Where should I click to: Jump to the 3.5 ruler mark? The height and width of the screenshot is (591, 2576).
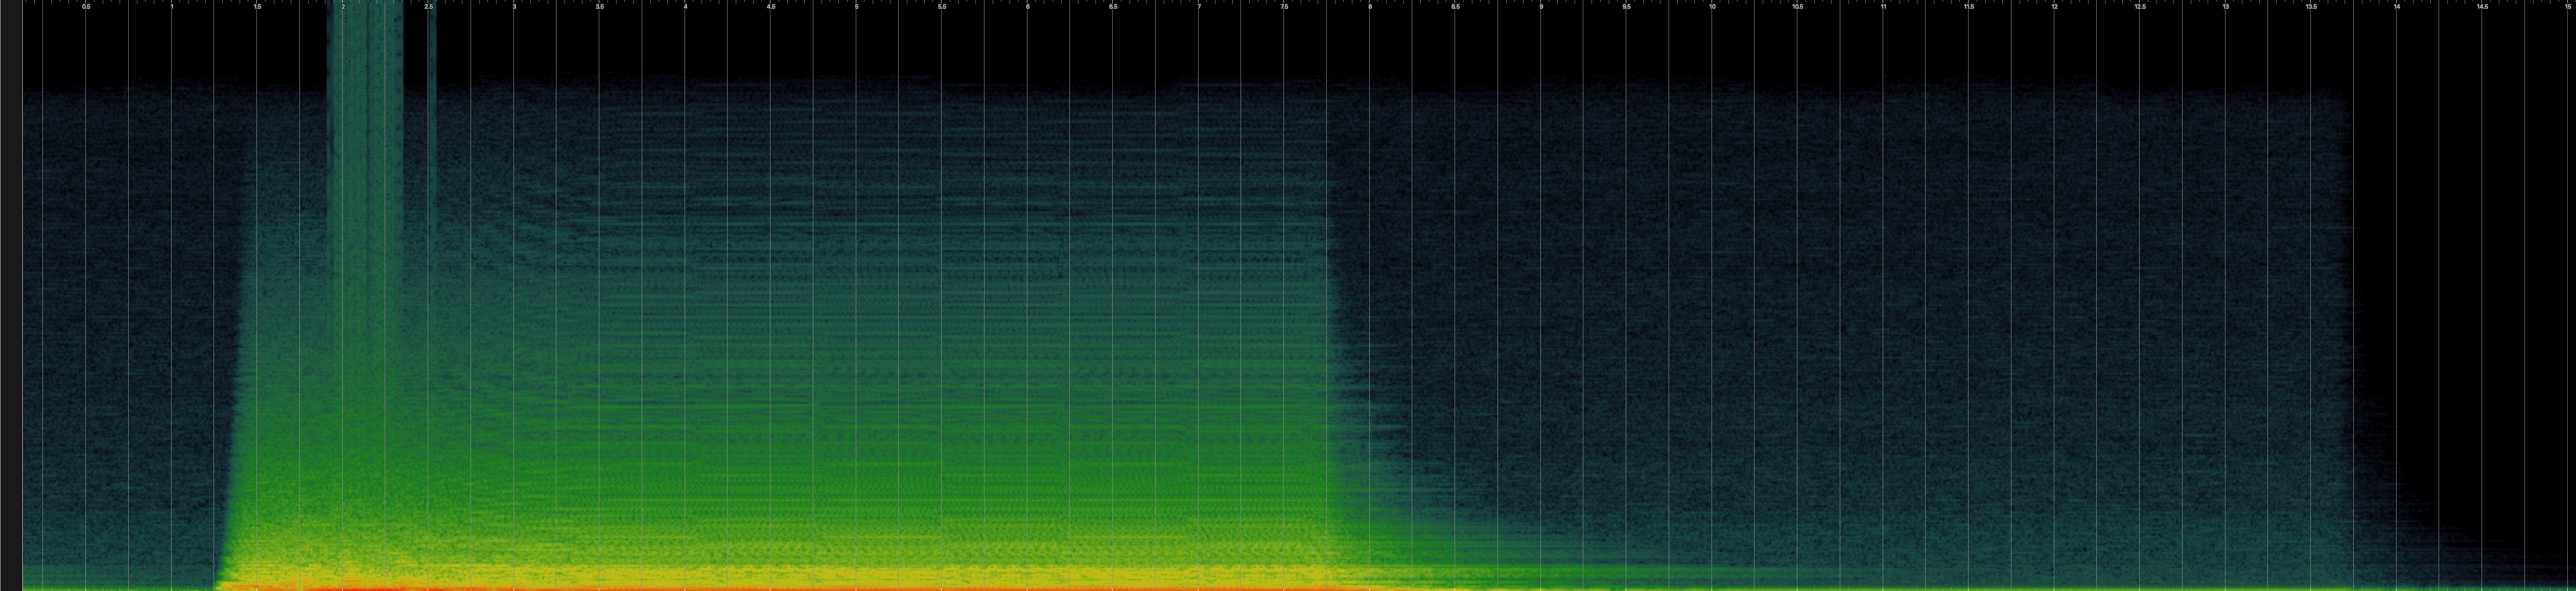coord(600,7)
